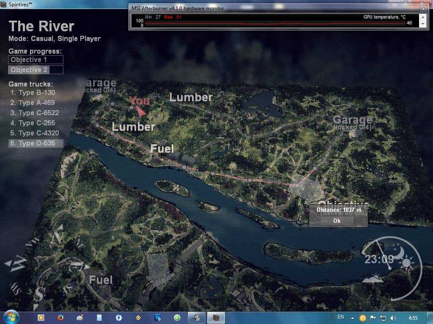The width and height of the screenshot is (433, 324).
Task: Click the volume speaker tray icon
Action: pos(393,318)
